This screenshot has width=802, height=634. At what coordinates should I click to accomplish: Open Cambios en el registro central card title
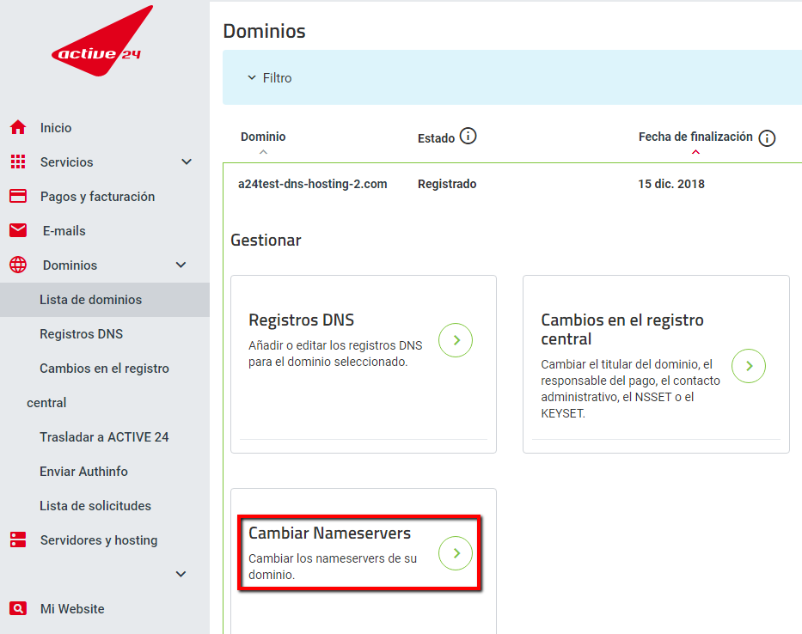(622, 329)
